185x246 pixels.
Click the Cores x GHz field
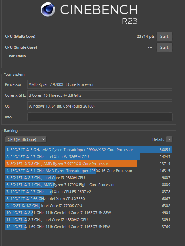coord(100,95)
